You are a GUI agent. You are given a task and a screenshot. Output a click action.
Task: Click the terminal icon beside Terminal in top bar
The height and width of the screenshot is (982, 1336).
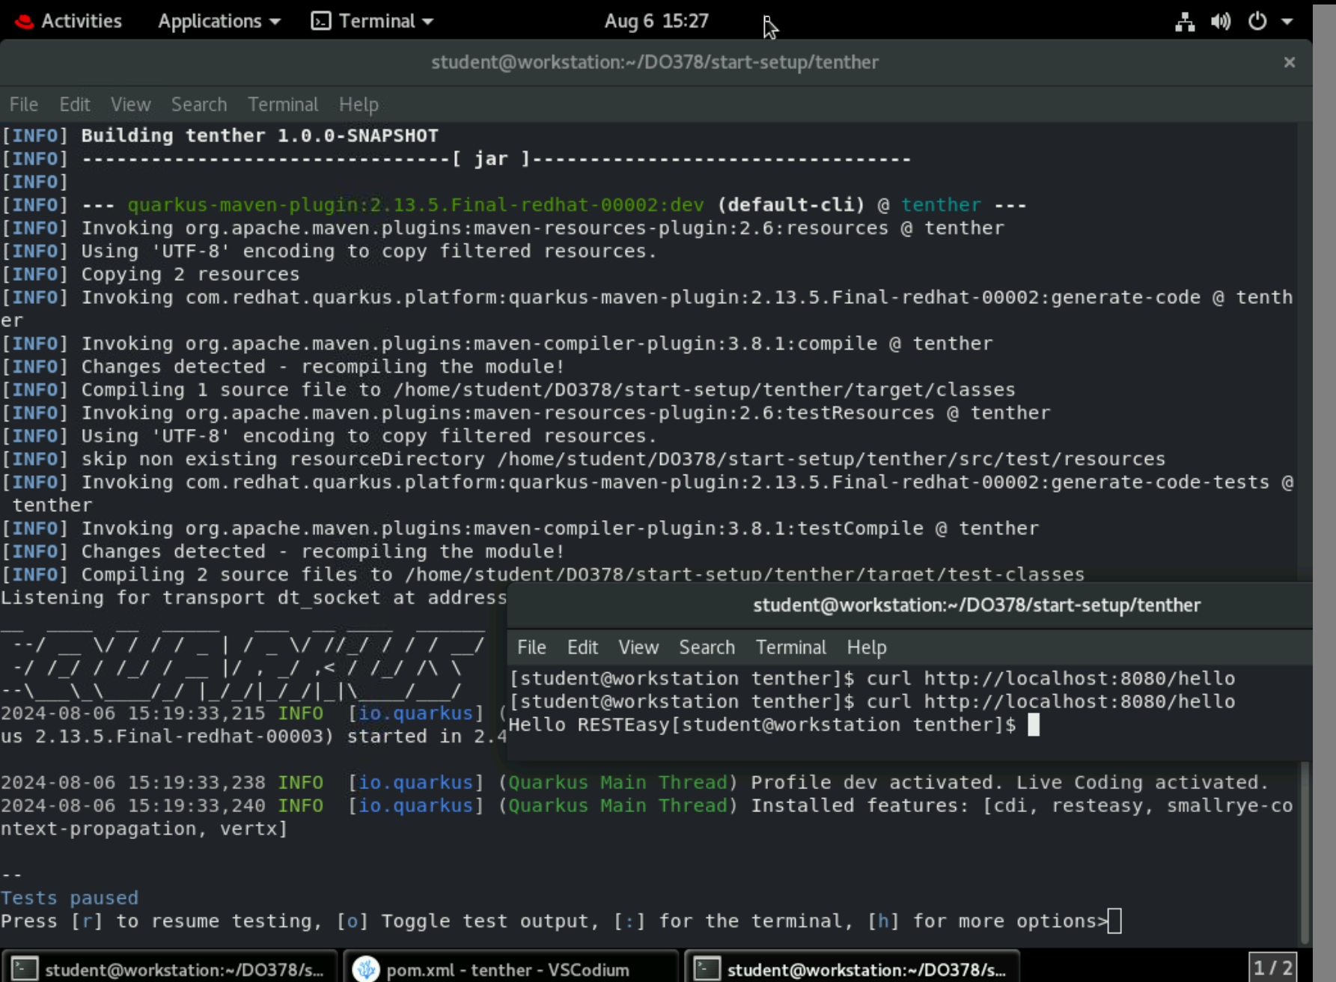click(321, 20)
